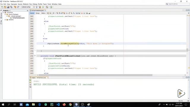Collapse the Source Packages node
Screen dimensions: 190x107
coord(5,14)
